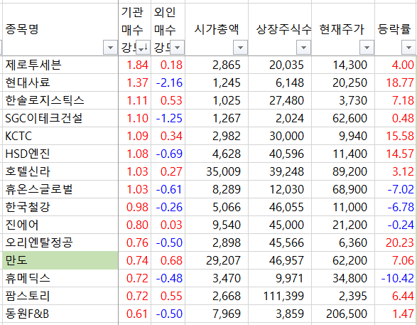This screenshot has width=417, height=325.
Task: Select the -10.42 change rate cell
Action: pos(396,278)
